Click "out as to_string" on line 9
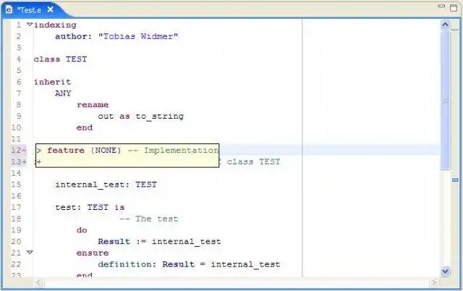This screenshot has width=463, height=291. 141,117
